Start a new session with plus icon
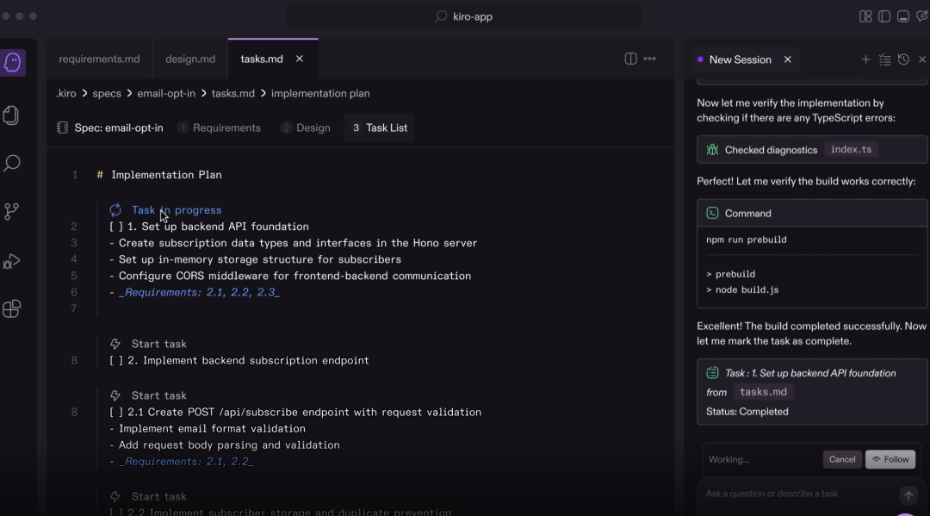The height and width of the screenshot is (516, 930). (x=865, y=59)
